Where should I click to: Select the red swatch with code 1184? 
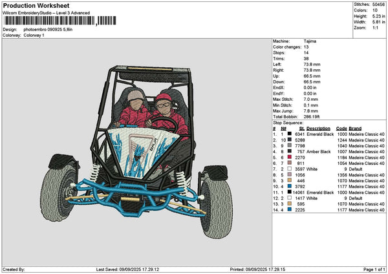click(x=289, y=157)
